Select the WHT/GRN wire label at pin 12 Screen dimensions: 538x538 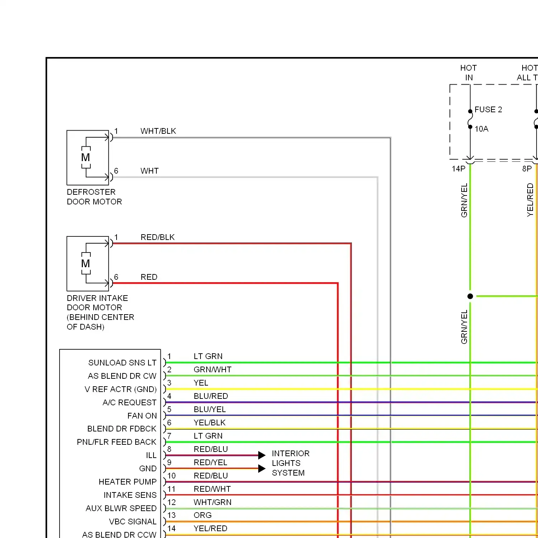tap(213, 502)
